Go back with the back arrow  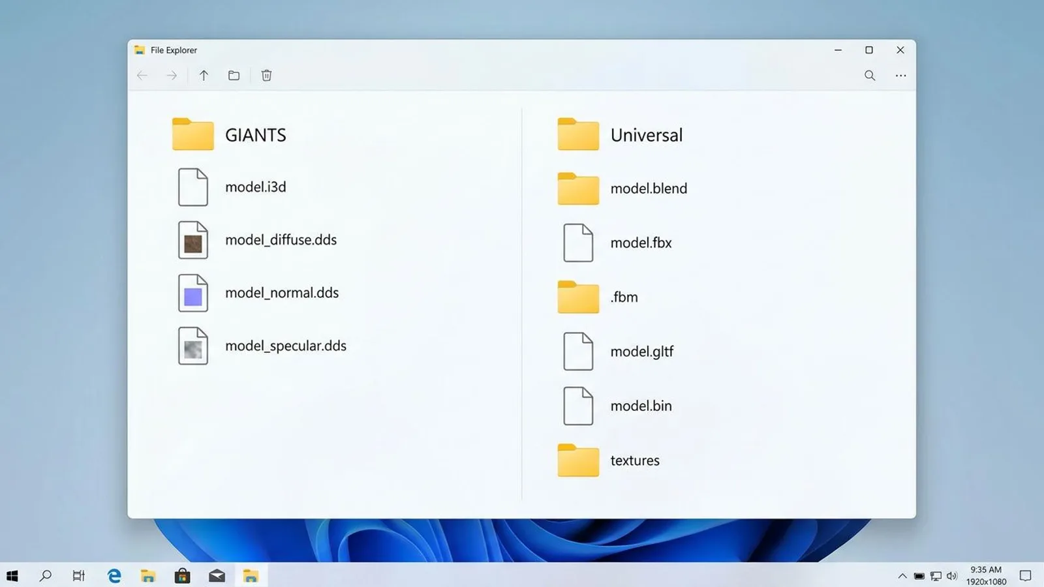(142, 76)
